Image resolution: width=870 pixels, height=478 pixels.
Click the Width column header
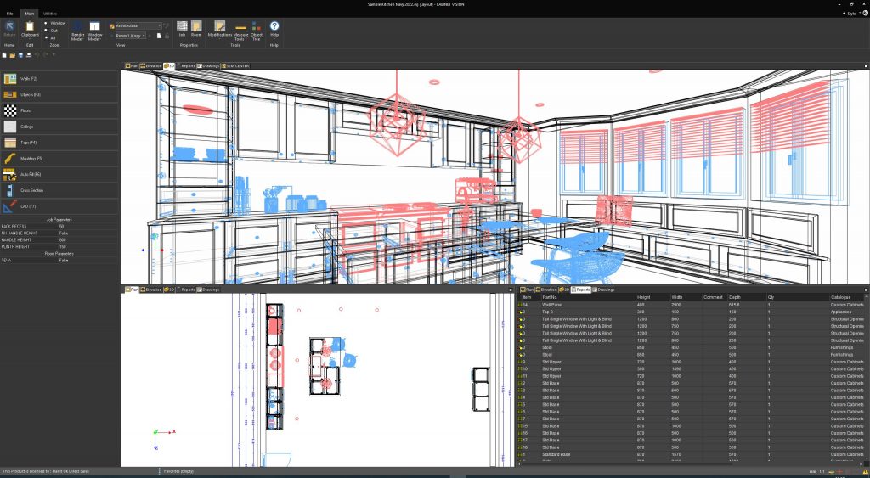tap(678, 297)
